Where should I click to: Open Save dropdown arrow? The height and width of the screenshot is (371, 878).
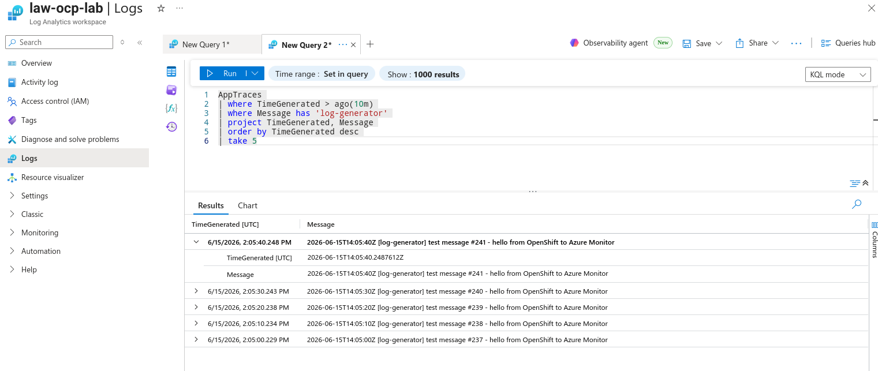coord(719,43)
